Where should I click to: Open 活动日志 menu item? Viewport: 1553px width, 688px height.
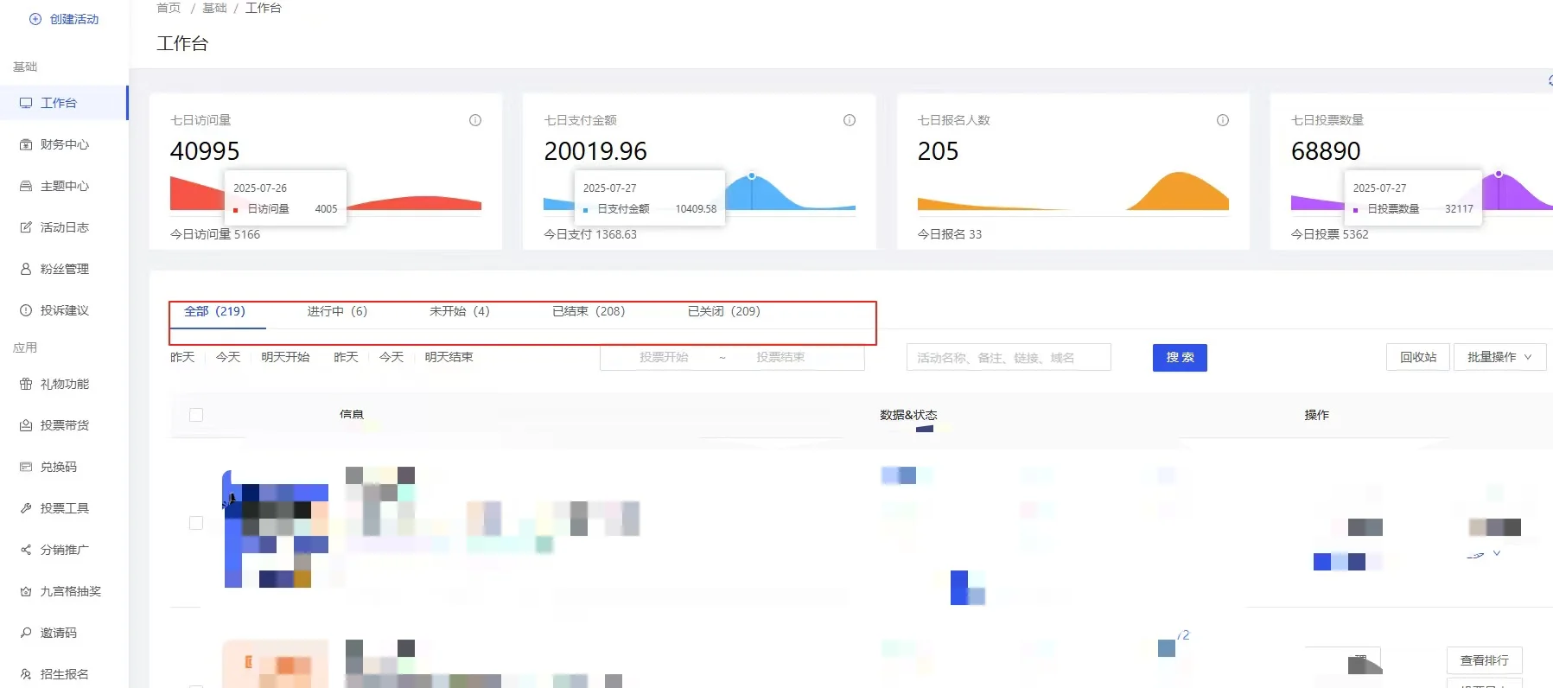[x=64, y=227]
